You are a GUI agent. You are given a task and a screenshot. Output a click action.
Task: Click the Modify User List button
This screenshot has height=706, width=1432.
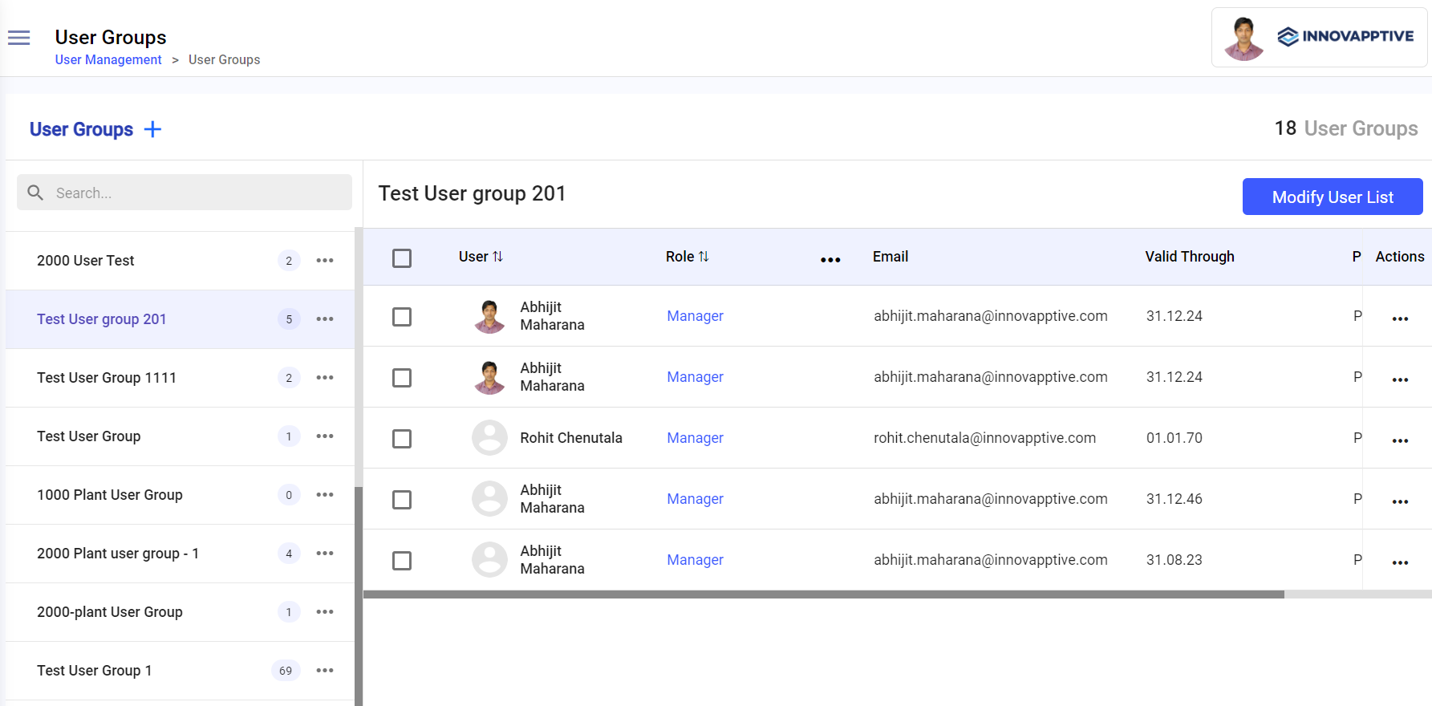click(1332, 197)
